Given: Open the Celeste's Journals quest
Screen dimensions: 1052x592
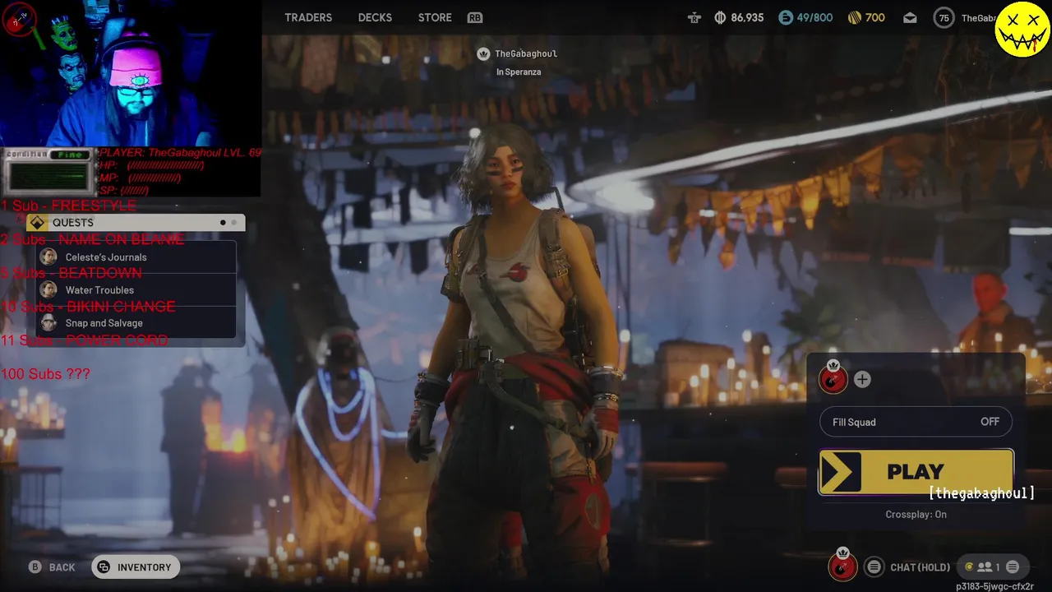Looking at the screenshot, I should tap(137, 257).
